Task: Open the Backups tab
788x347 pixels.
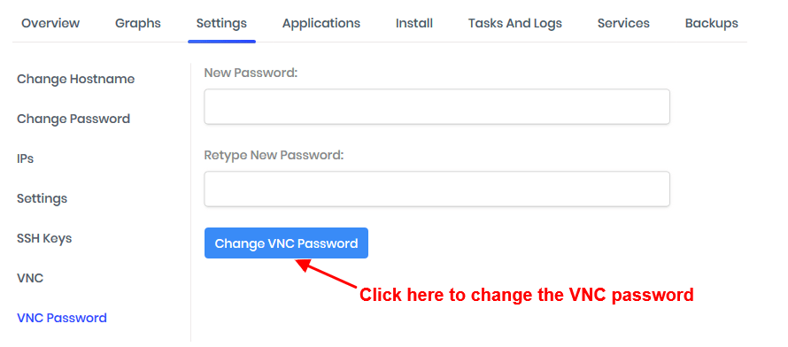Action: click(712, 23)
